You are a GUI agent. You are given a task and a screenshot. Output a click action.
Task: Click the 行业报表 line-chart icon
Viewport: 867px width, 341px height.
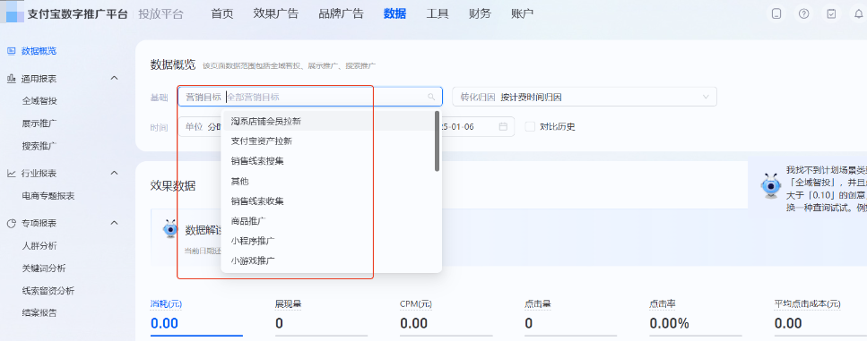tap(11, 174)
